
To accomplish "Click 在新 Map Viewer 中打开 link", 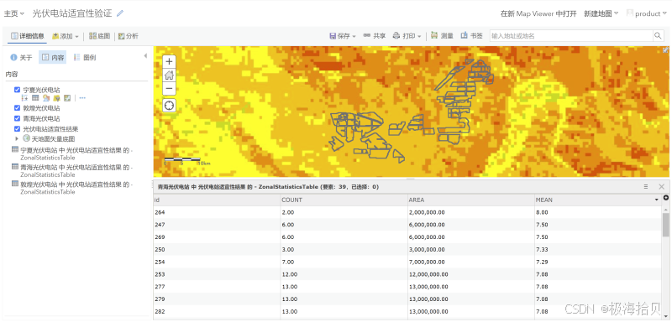I will tap(538, 13).
